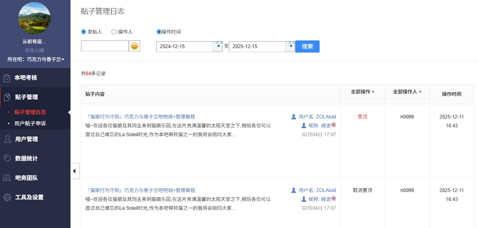Open the first 『猫娘行为守则』 post link

(140, 117)
